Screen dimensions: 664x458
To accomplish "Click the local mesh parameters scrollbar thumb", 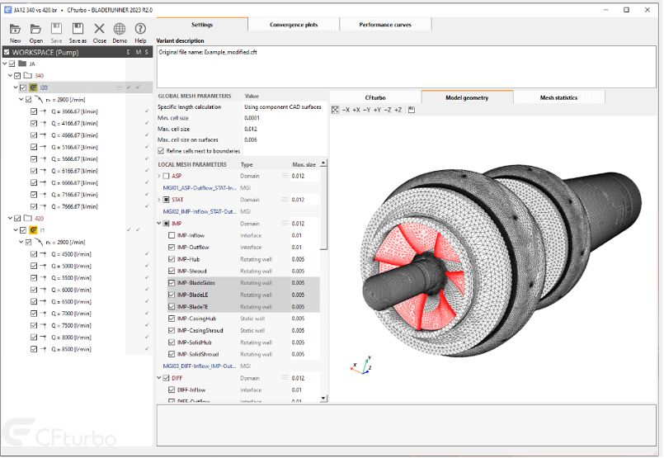I will tap(323, 208).
